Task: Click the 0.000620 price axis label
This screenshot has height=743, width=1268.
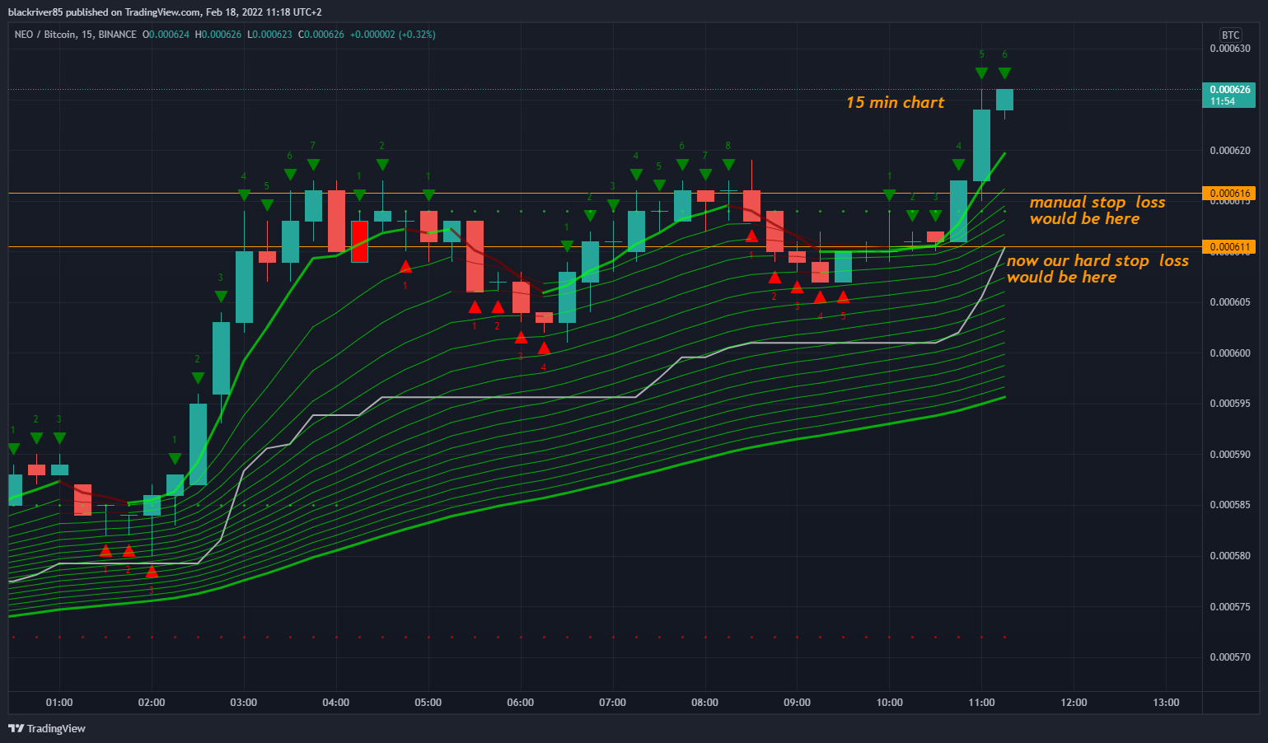Action: 1229,151
